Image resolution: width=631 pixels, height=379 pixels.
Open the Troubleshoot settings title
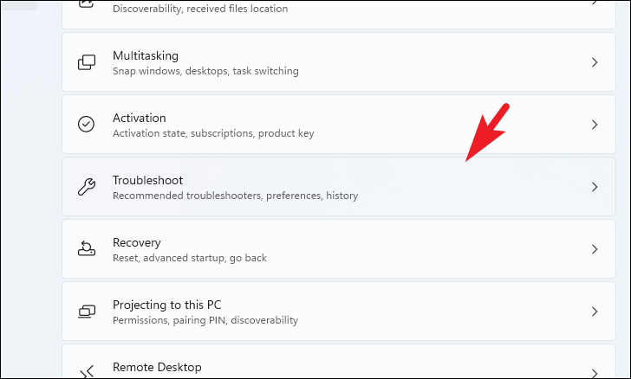[147, 180]
